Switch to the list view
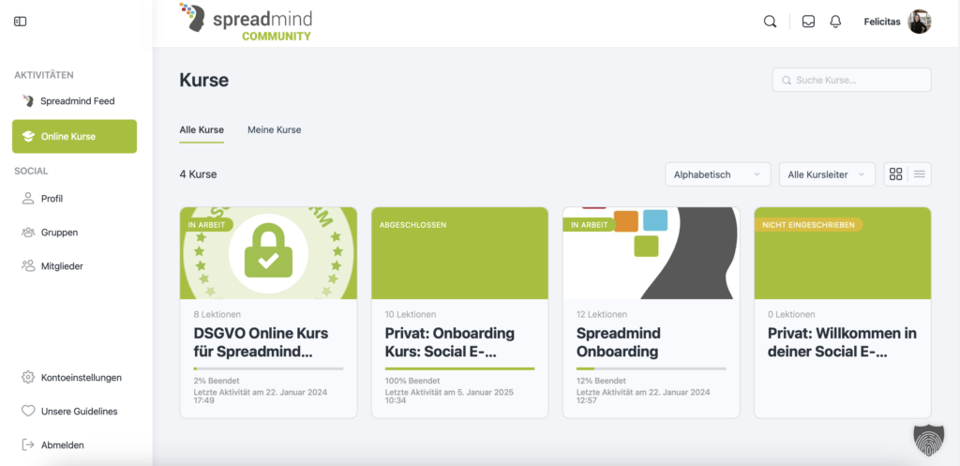 tap(920, 174)
